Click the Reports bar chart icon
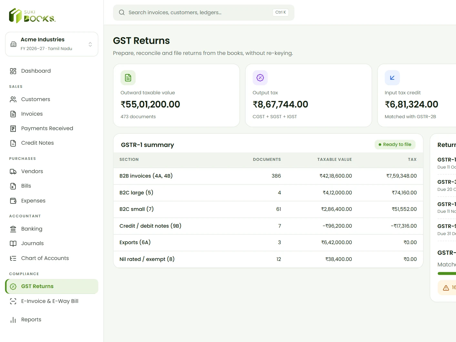This screenshot has width=456, height=342. 13,320
